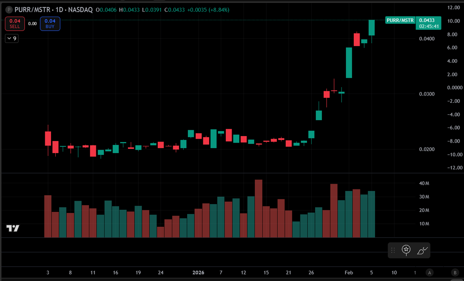The image size is (464, 281).
Task: Toggle the 'B' scale button
Action: (x=455, y=272)
